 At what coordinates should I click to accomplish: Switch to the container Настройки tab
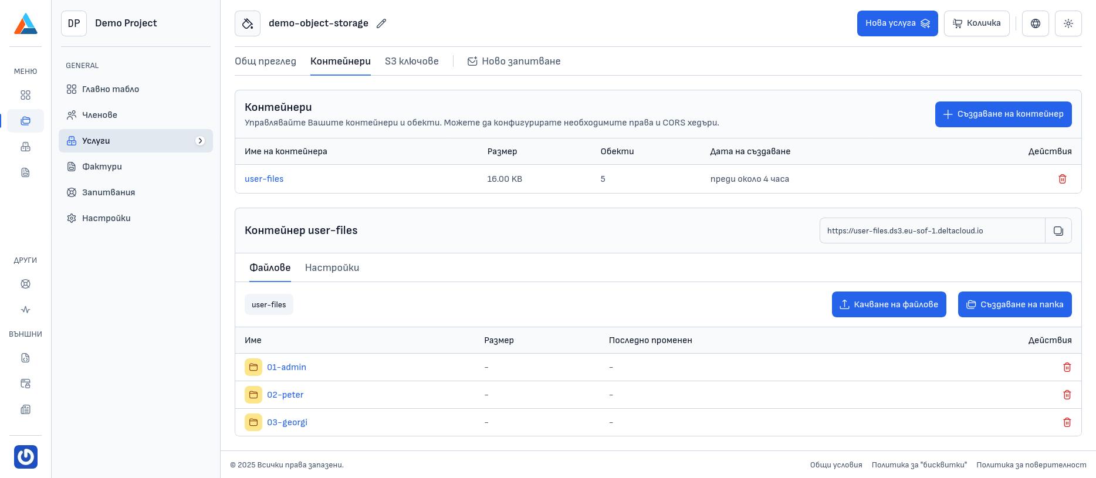tap(331, 268)
